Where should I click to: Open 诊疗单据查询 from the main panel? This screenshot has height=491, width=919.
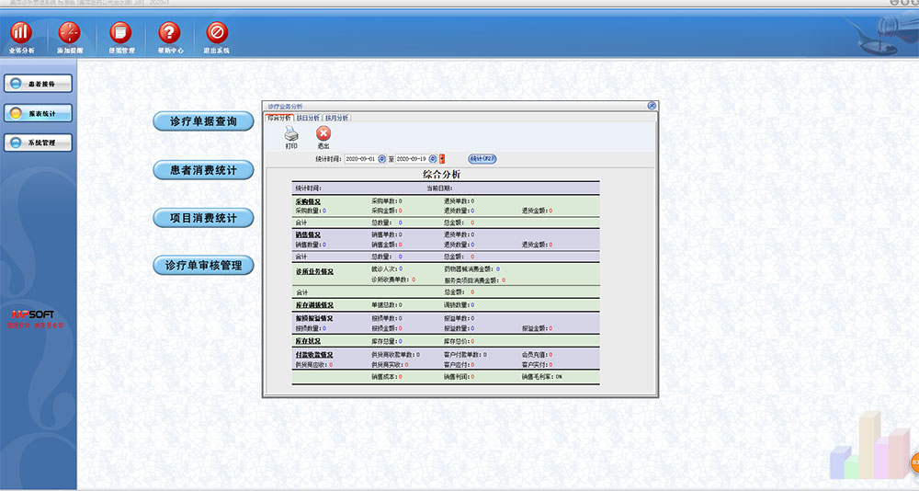[202, 121]
